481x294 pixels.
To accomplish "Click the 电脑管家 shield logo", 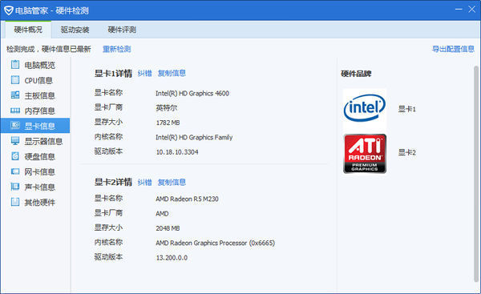I will coord(9,10).
